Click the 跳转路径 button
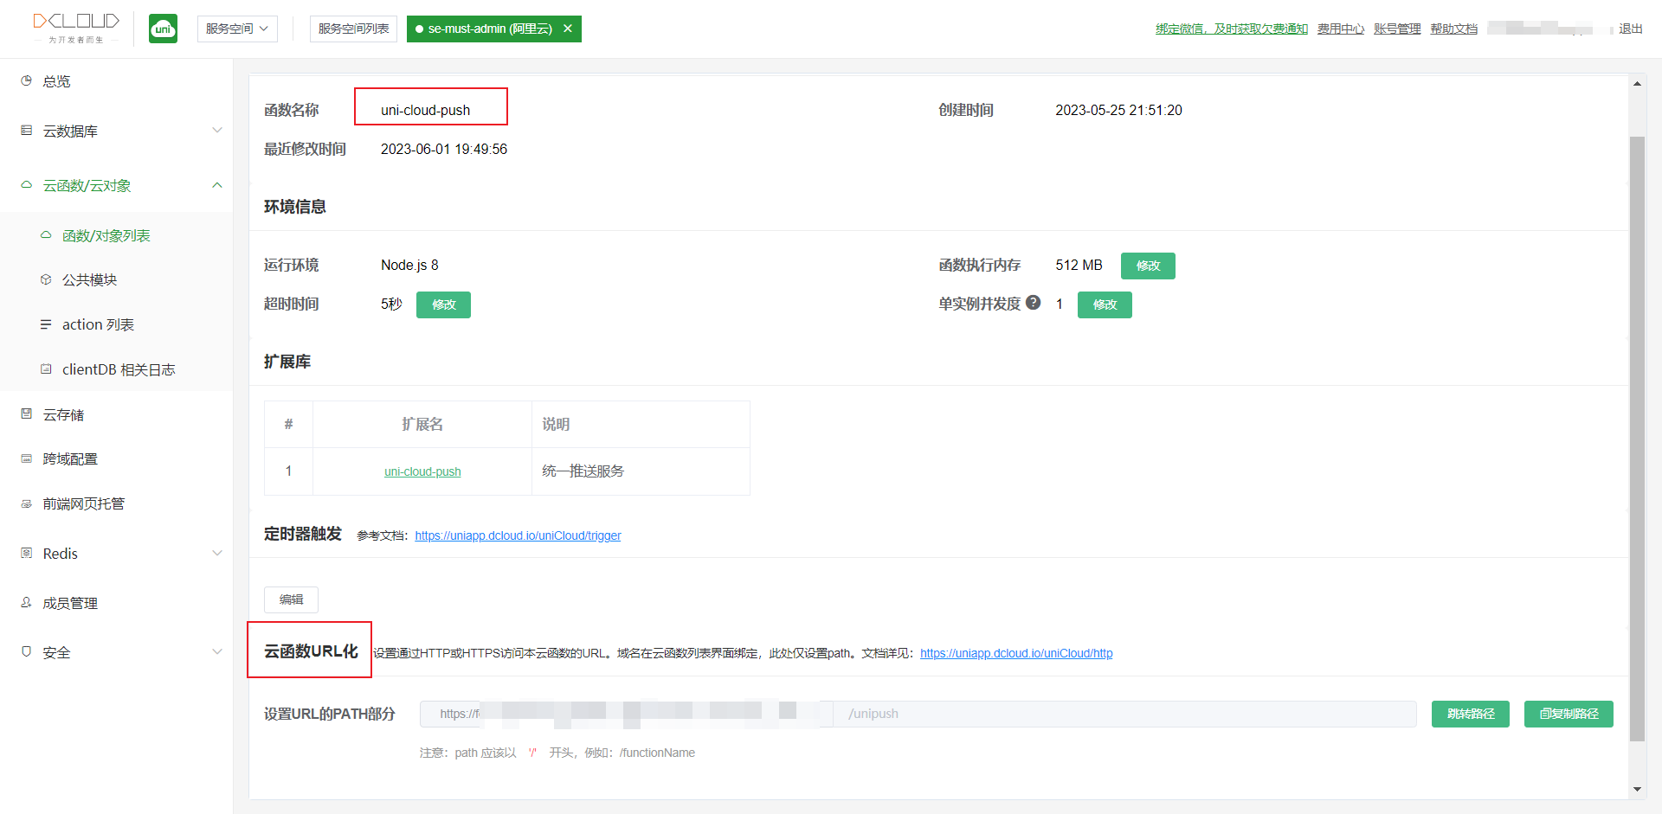The image size is (1662, 814). [1471, 714]
